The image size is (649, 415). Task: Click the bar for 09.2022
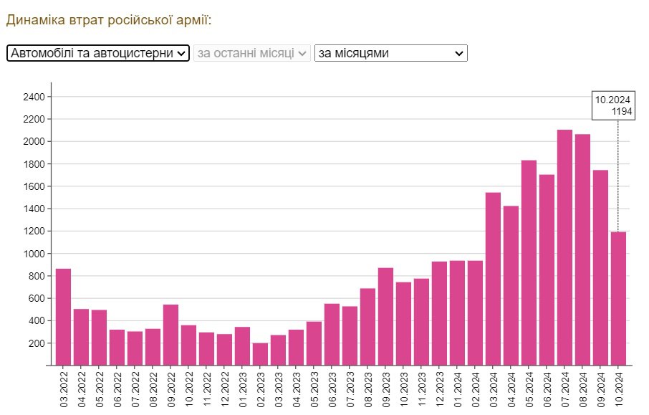170,335
